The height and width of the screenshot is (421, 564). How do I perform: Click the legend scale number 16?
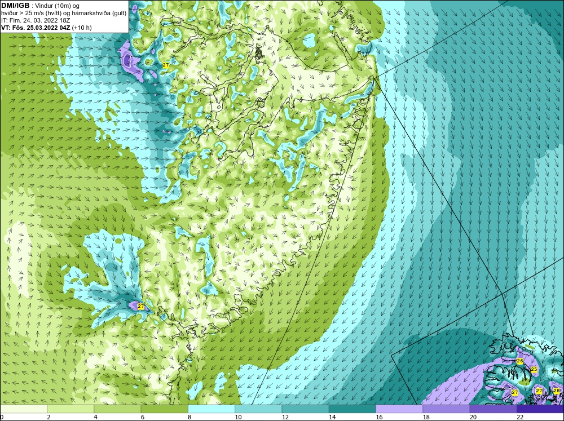pos(380,417)
